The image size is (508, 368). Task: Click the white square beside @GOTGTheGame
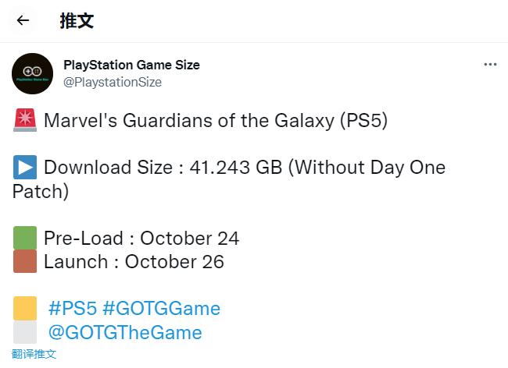[x=25, y=333]
